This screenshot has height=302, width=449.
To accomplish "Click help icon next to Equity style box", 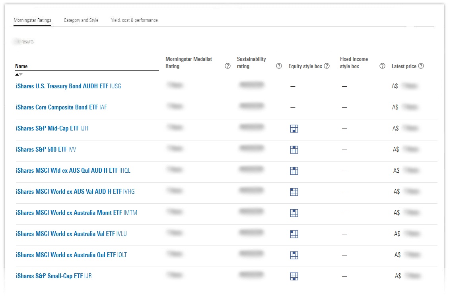I will [x=327, y=66].
